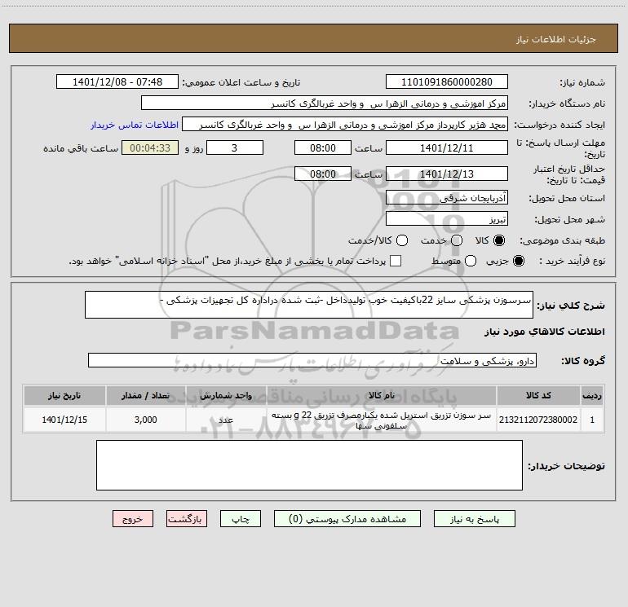The height and width of the screenshot is (607, 628).
Task: Click request creator name field
Action: [x=345, y=125]
